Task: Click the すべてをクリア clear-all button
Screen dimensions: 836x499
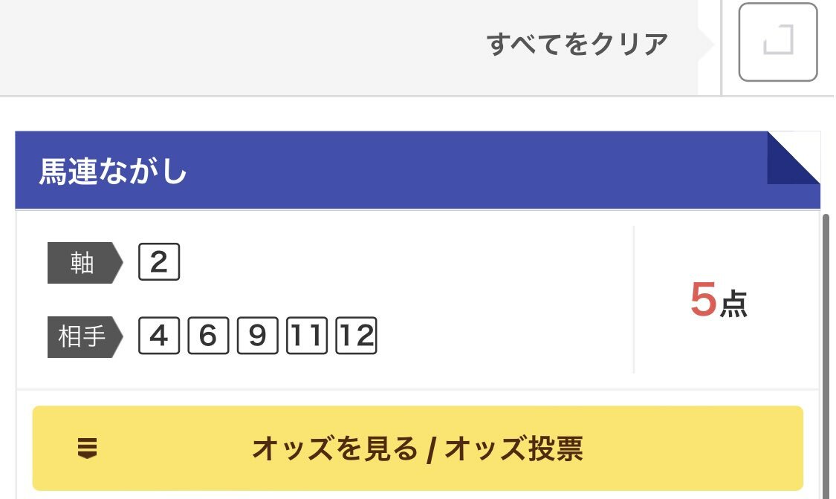Action: (x=577, y=44)
